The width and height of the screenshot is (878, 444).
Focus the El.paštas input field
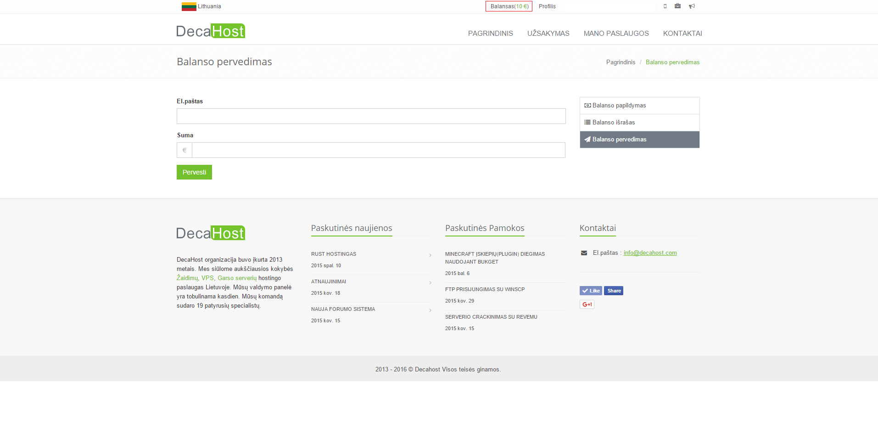pyautogui.click(x=371, y=116)
